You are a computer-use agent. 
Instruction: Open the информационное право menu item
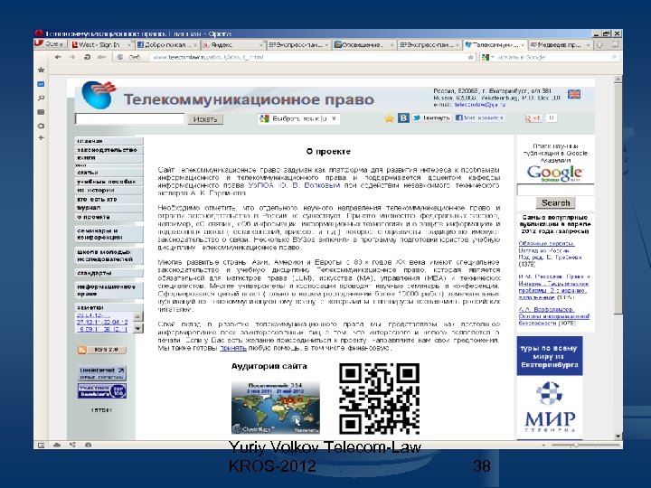[108, 290]
